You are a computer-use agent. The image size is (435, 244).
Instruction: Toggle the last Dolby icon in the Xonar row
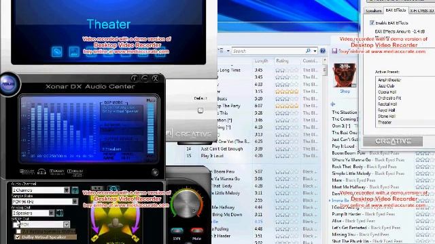(75, 172)
